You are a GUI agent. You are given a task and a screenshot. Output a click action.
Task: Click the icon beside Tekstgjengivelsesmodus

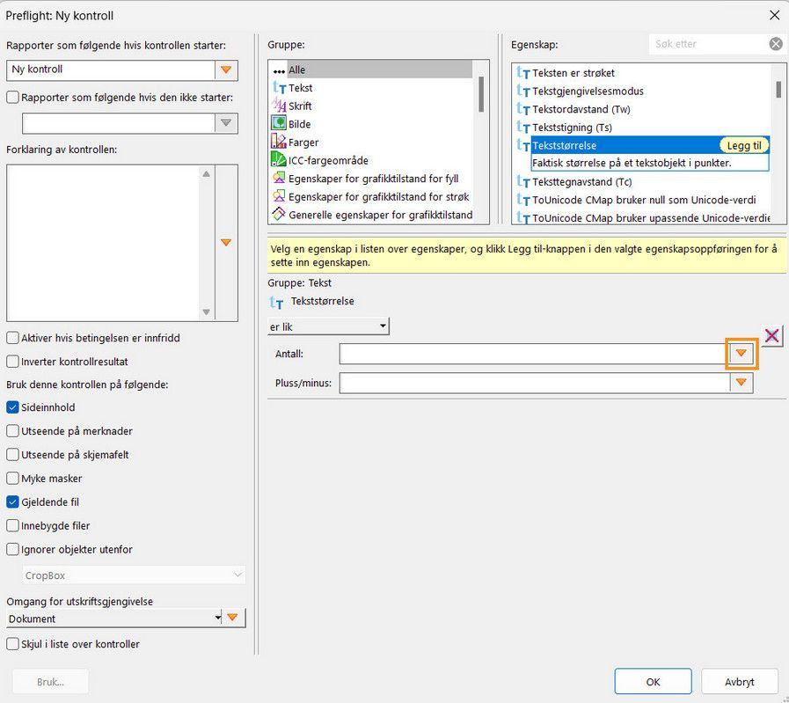[523, 92]
